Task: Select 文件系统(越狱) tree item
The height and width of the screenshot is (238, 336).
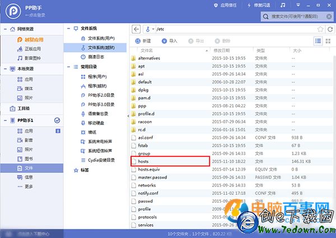Action: pyautogui.click(x=95, y=48)
